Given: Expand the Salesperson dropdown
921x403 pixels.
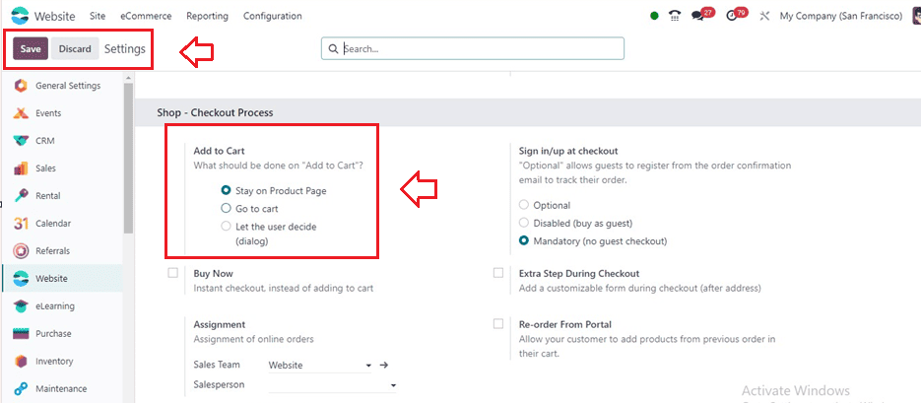Looking at the screenshot, I should 392,385.
